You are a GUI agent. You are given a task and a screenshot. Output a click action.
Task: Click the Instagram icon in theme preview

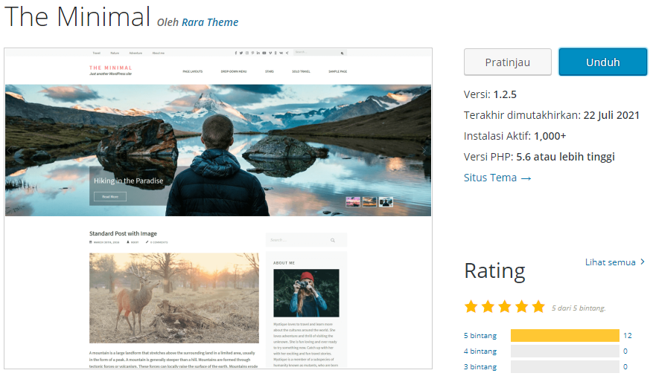click(x=247, y=53)
